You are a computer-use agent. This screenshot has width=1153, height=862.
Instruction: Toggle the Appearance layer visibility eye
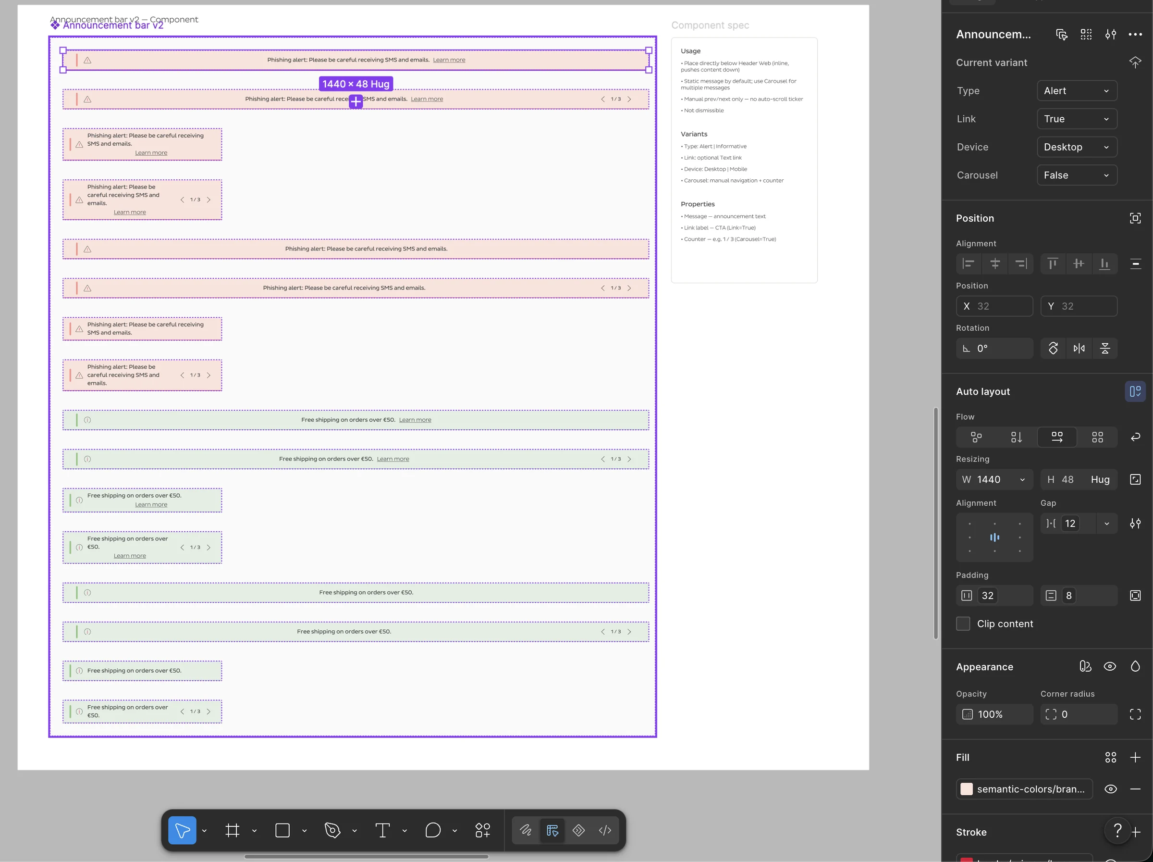click(1110, 666)
